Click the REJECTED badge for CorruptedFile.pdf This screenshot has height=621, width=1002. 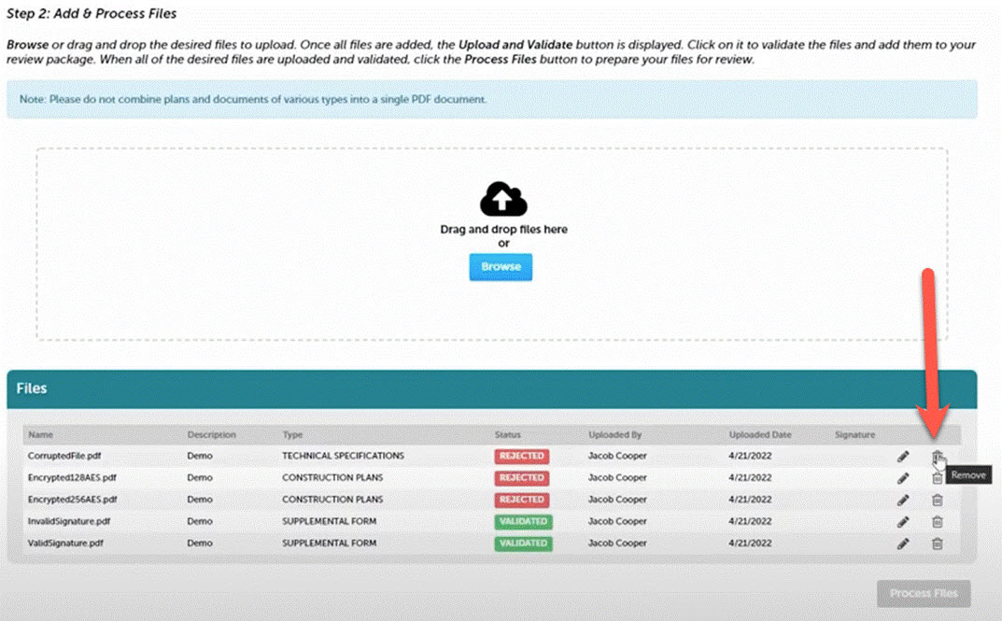[x=521, y=457]
